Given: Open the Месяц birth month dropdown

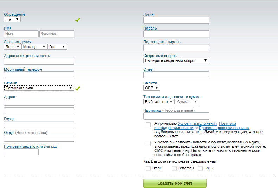Looking at the screenshot, I should (x=34, y=47).
